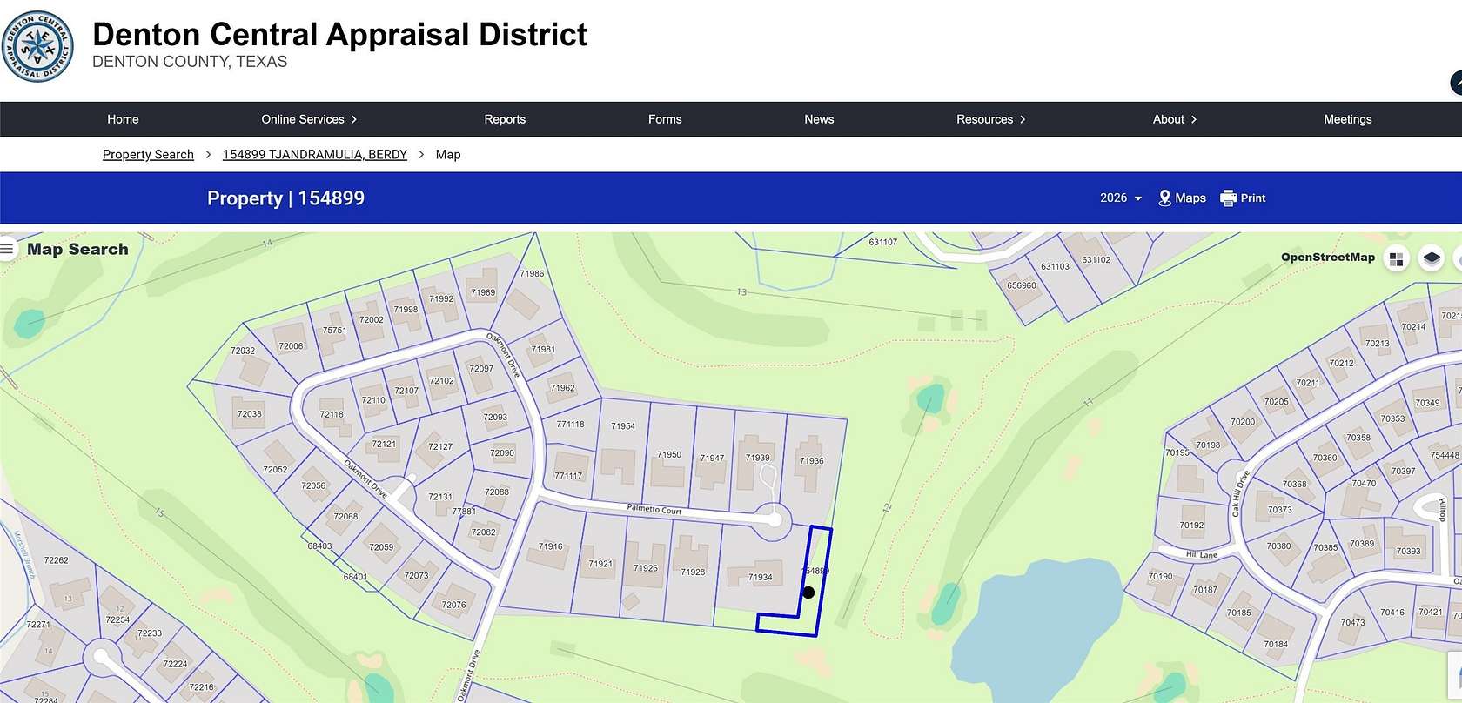
Task: Click the Maps location pin icon
Action: [1164, 198]
